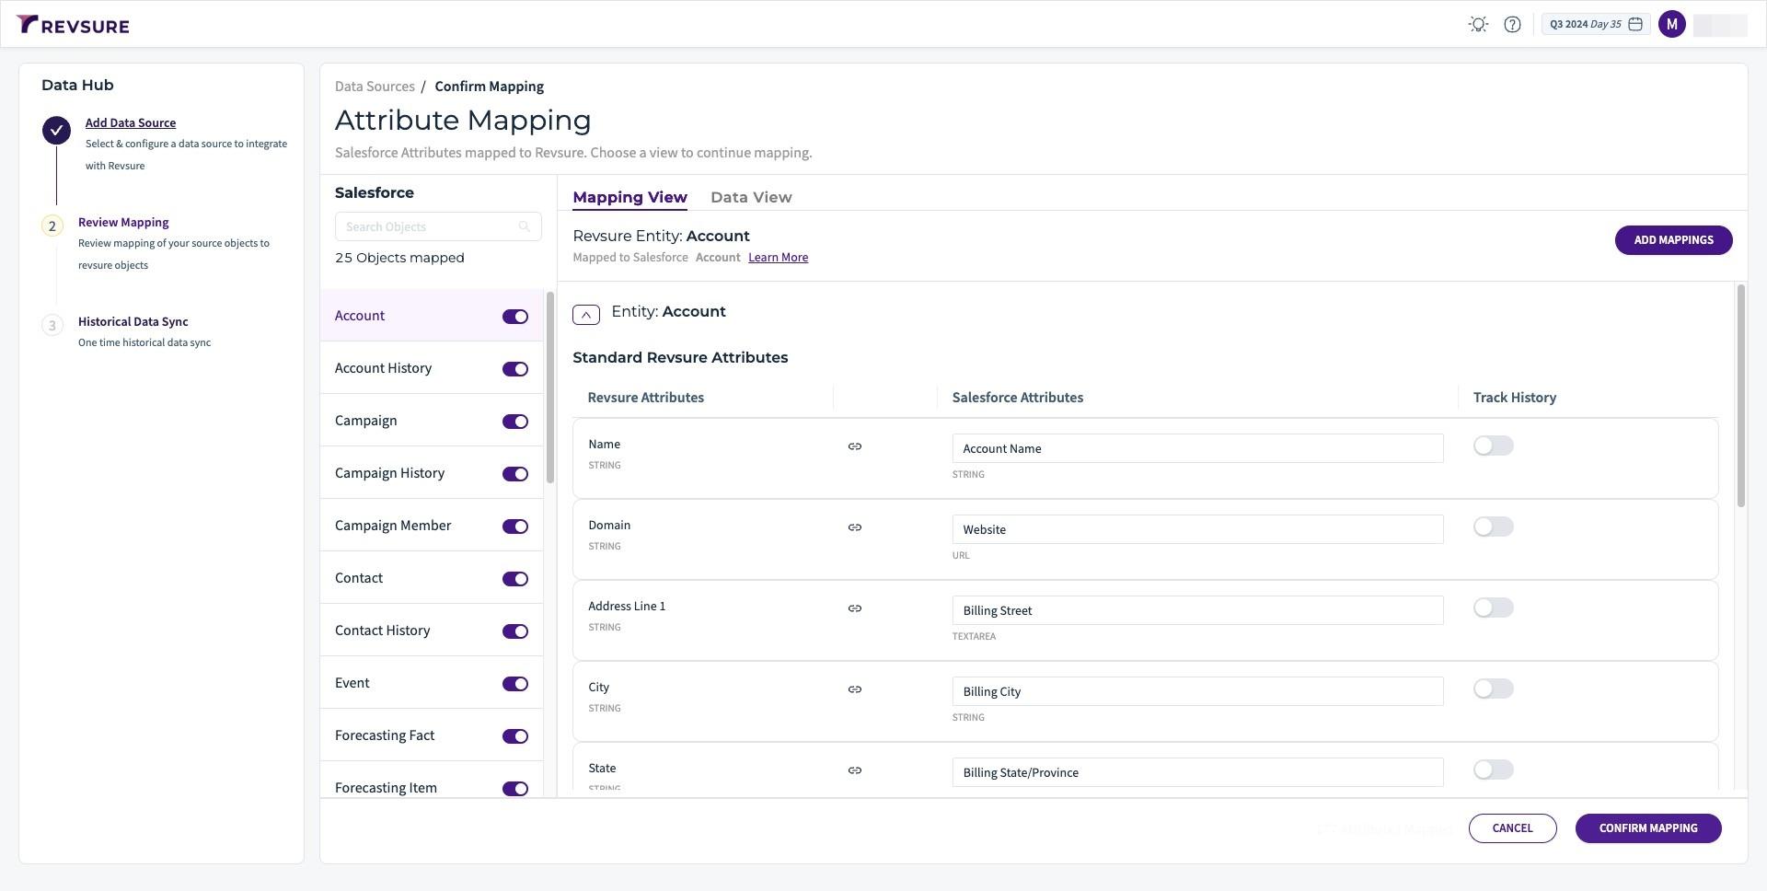Open the Billing City attribute dropdown
The width and height of the screenshot is (1767, 891).
click(1197, 691)
